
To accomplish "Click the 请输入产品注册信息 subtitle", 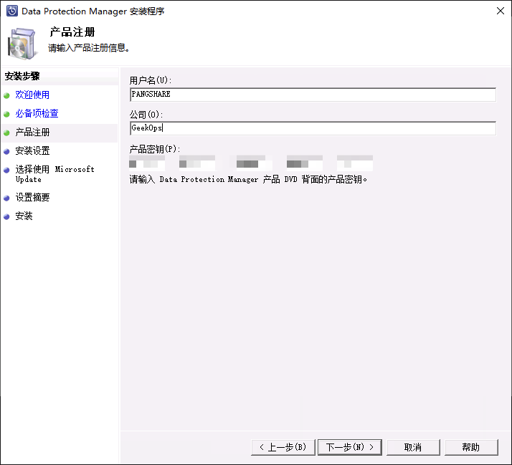I will pyautogui.click(x=89, y=48).
